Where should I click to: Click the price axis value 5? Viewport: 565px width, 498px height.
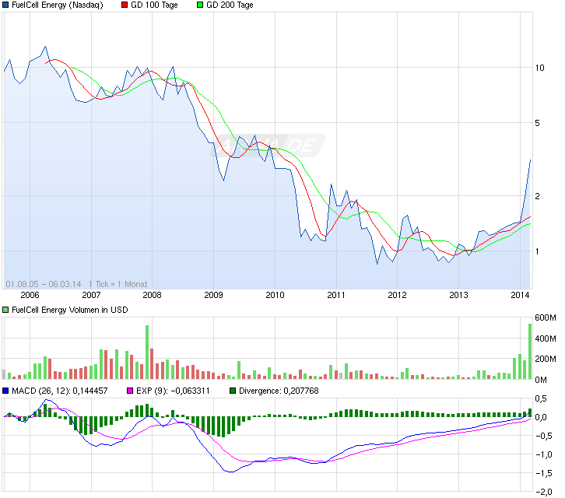tap(537, 123)
